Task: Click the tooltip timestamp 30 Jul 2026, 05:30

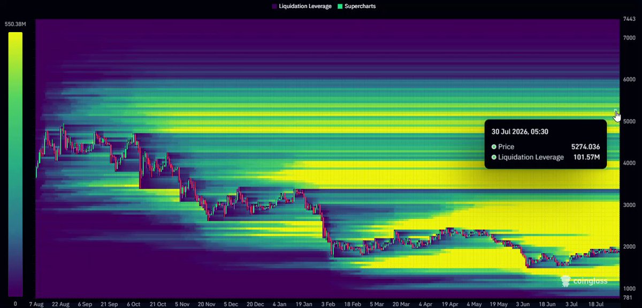Action: click(x=519, y=131)
